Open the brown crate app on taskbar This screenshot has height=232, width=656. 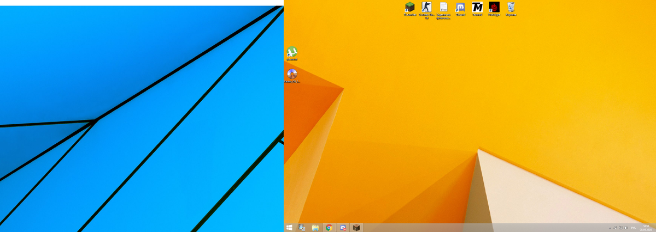pyautogui.click(x=356, y=228)
